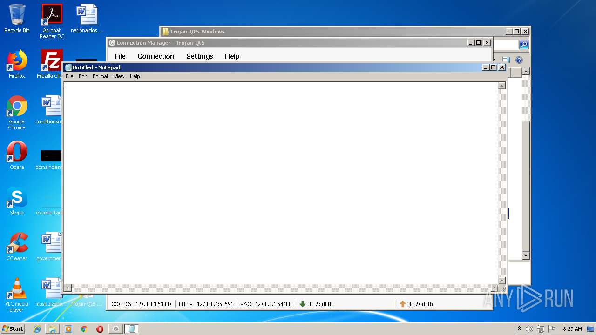
Task: Click the HTTP 127.0.0.1:58591 status entry
Action: coord(206,304)
